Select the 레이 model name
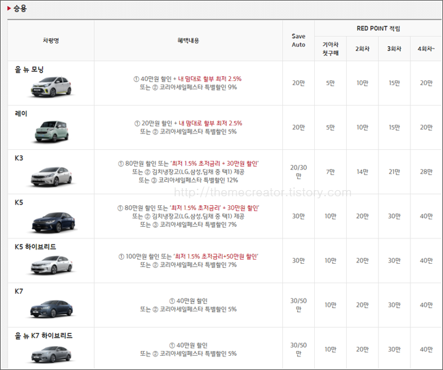This screenshot has height=370, width=443. pos(21,114)
